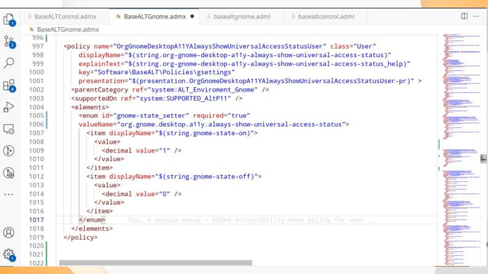
Task: Switch to basealtgnome.adml tab
Action: [241, 17]
